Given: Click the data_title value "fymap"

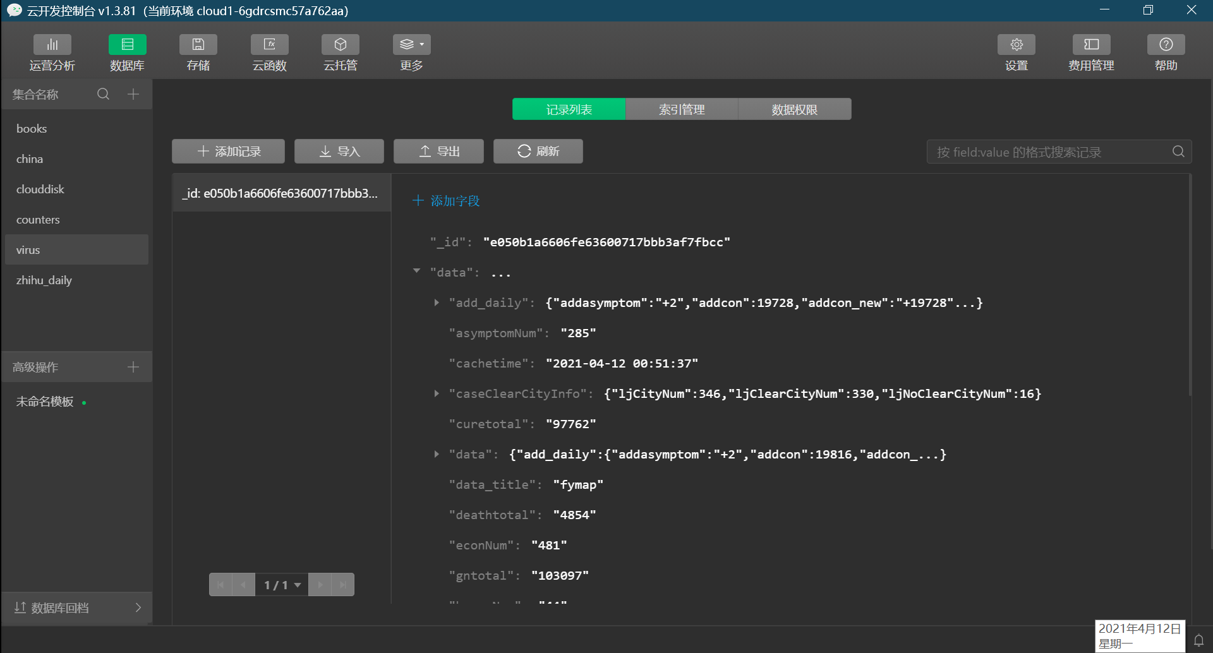Looking at the screenshot, I should coord(578,484).
